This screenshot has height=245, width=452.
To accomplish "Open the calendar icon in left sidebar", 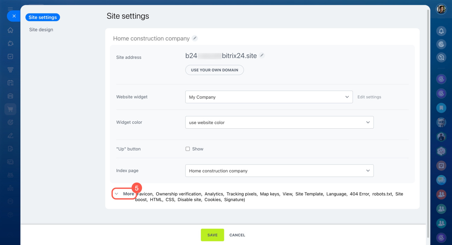I will coord(10,83).
